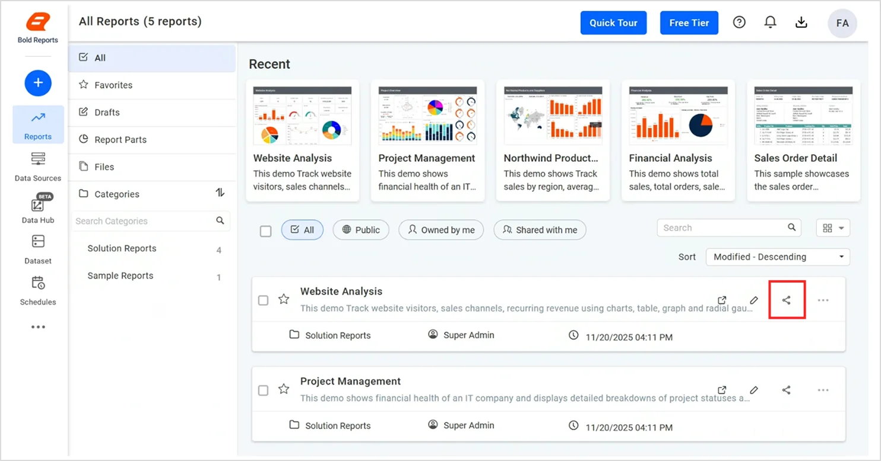Open Drafts in the left menu
881x461 pixels.
pos(152,113)
